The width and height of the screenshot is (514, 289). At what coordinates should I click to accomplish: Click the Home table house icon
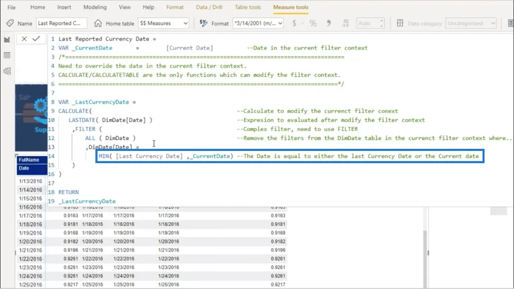(x=98, y=23)
